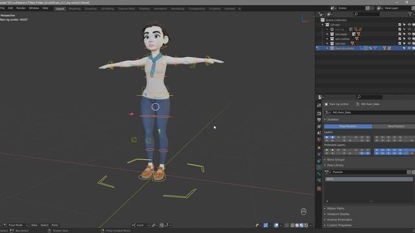Toggle exclude checkbox for rain.clothes collection

tap(399, 39)
